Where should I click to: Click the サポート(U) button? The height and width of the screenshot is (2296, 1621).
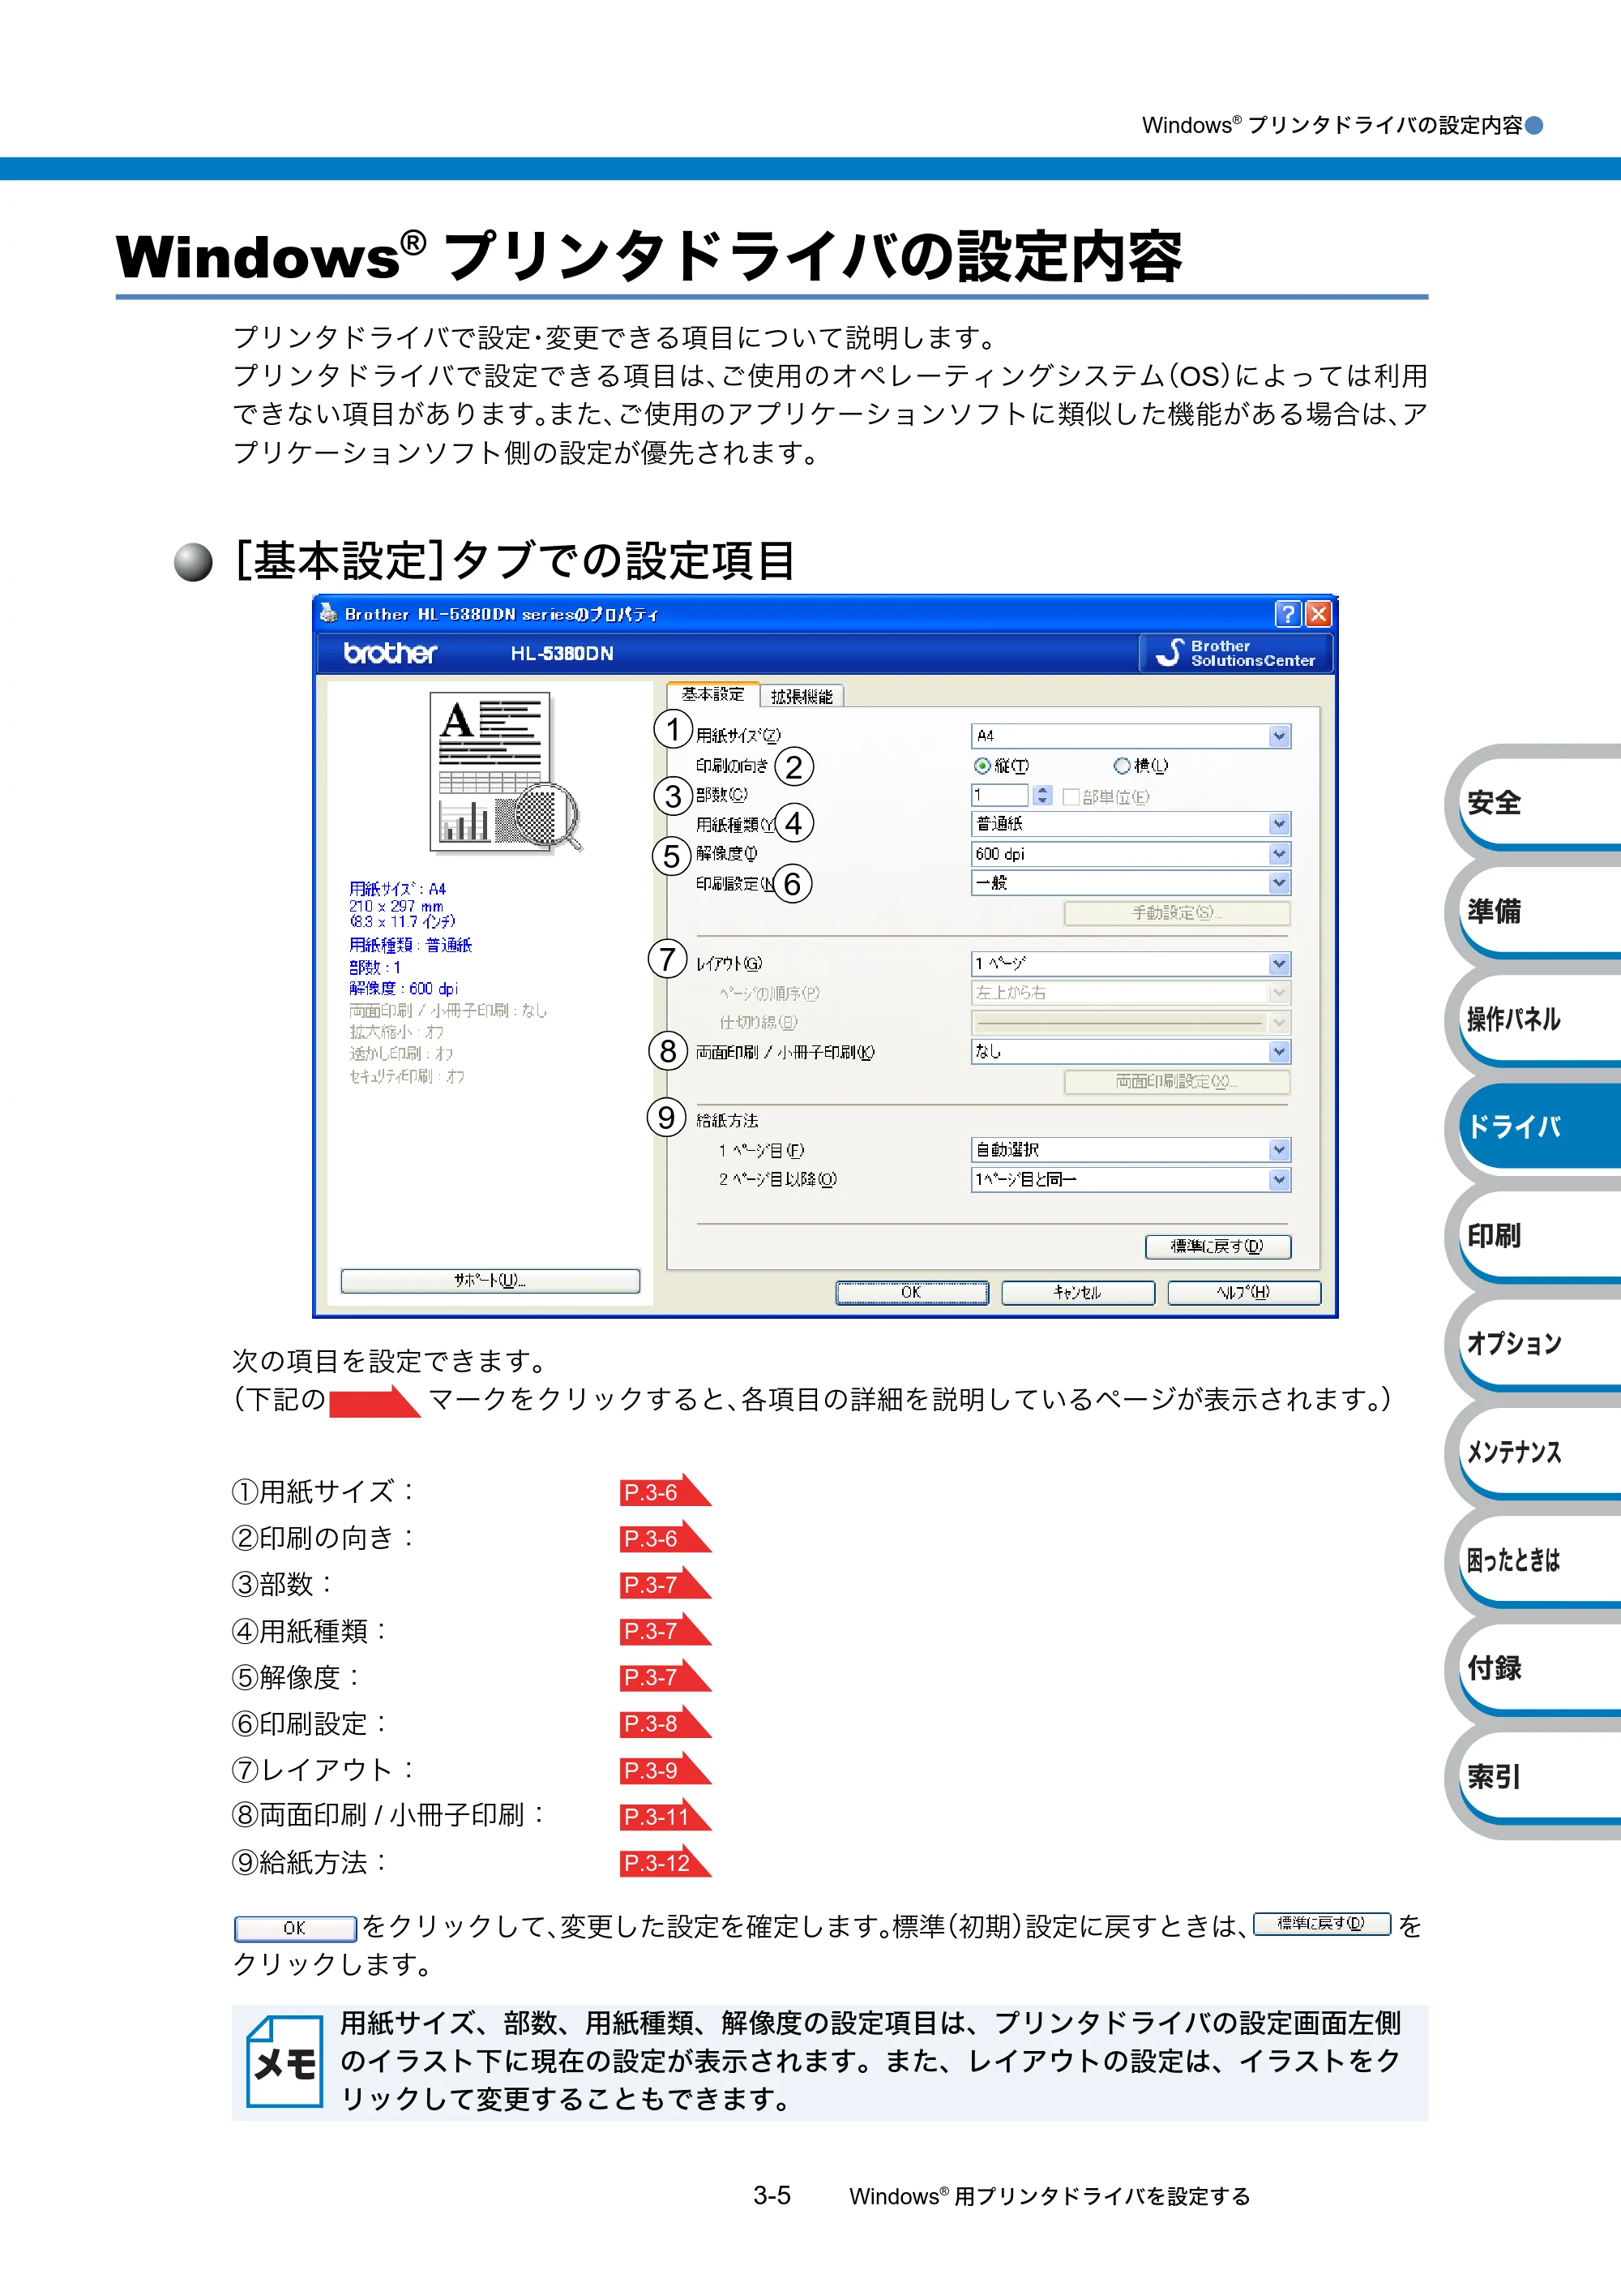click(490, 1281)
